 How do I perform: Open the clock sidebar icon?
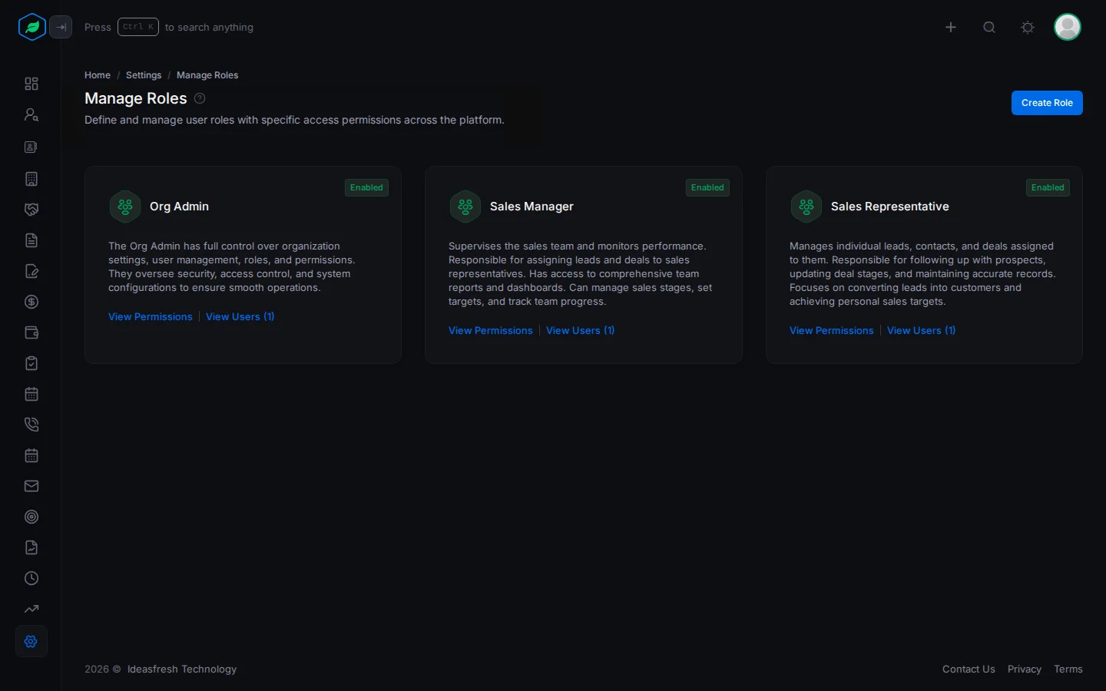pyautogui.click(x=31, y=578)
